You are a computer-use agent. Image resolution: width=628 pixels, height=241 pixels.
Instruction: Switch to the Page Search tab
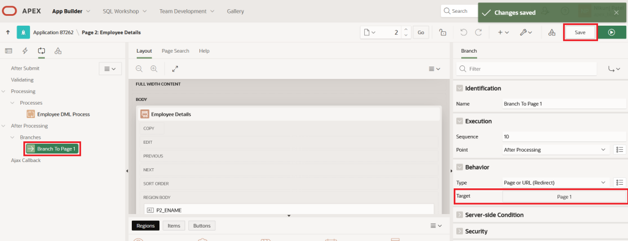coord(175,51)
